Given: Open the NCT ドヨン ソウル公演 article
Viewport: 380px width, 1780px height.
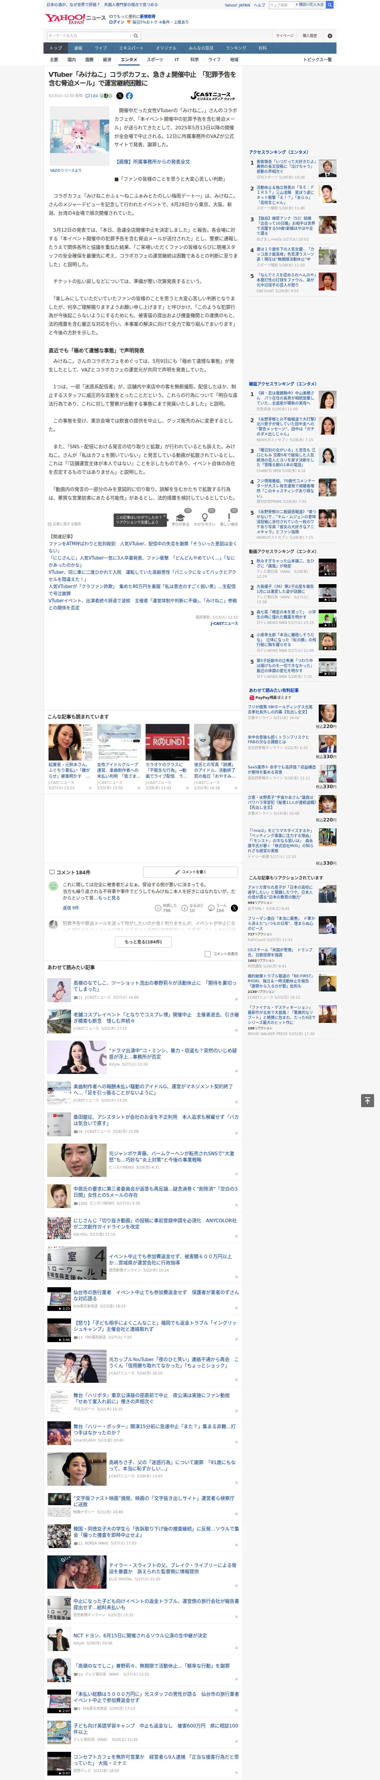Looking at the screenshot, I should click(x=140, y=1636).
